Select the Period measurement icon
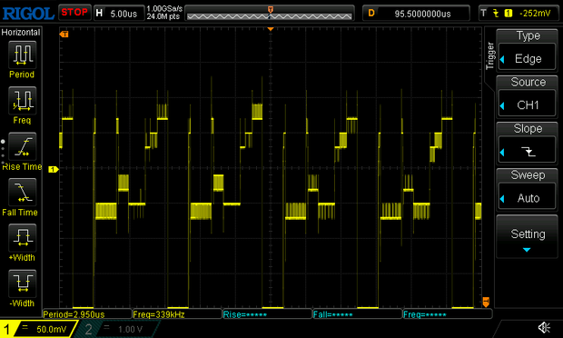The width and height of the screenshot is (563, 338). [x=23, y=55]
